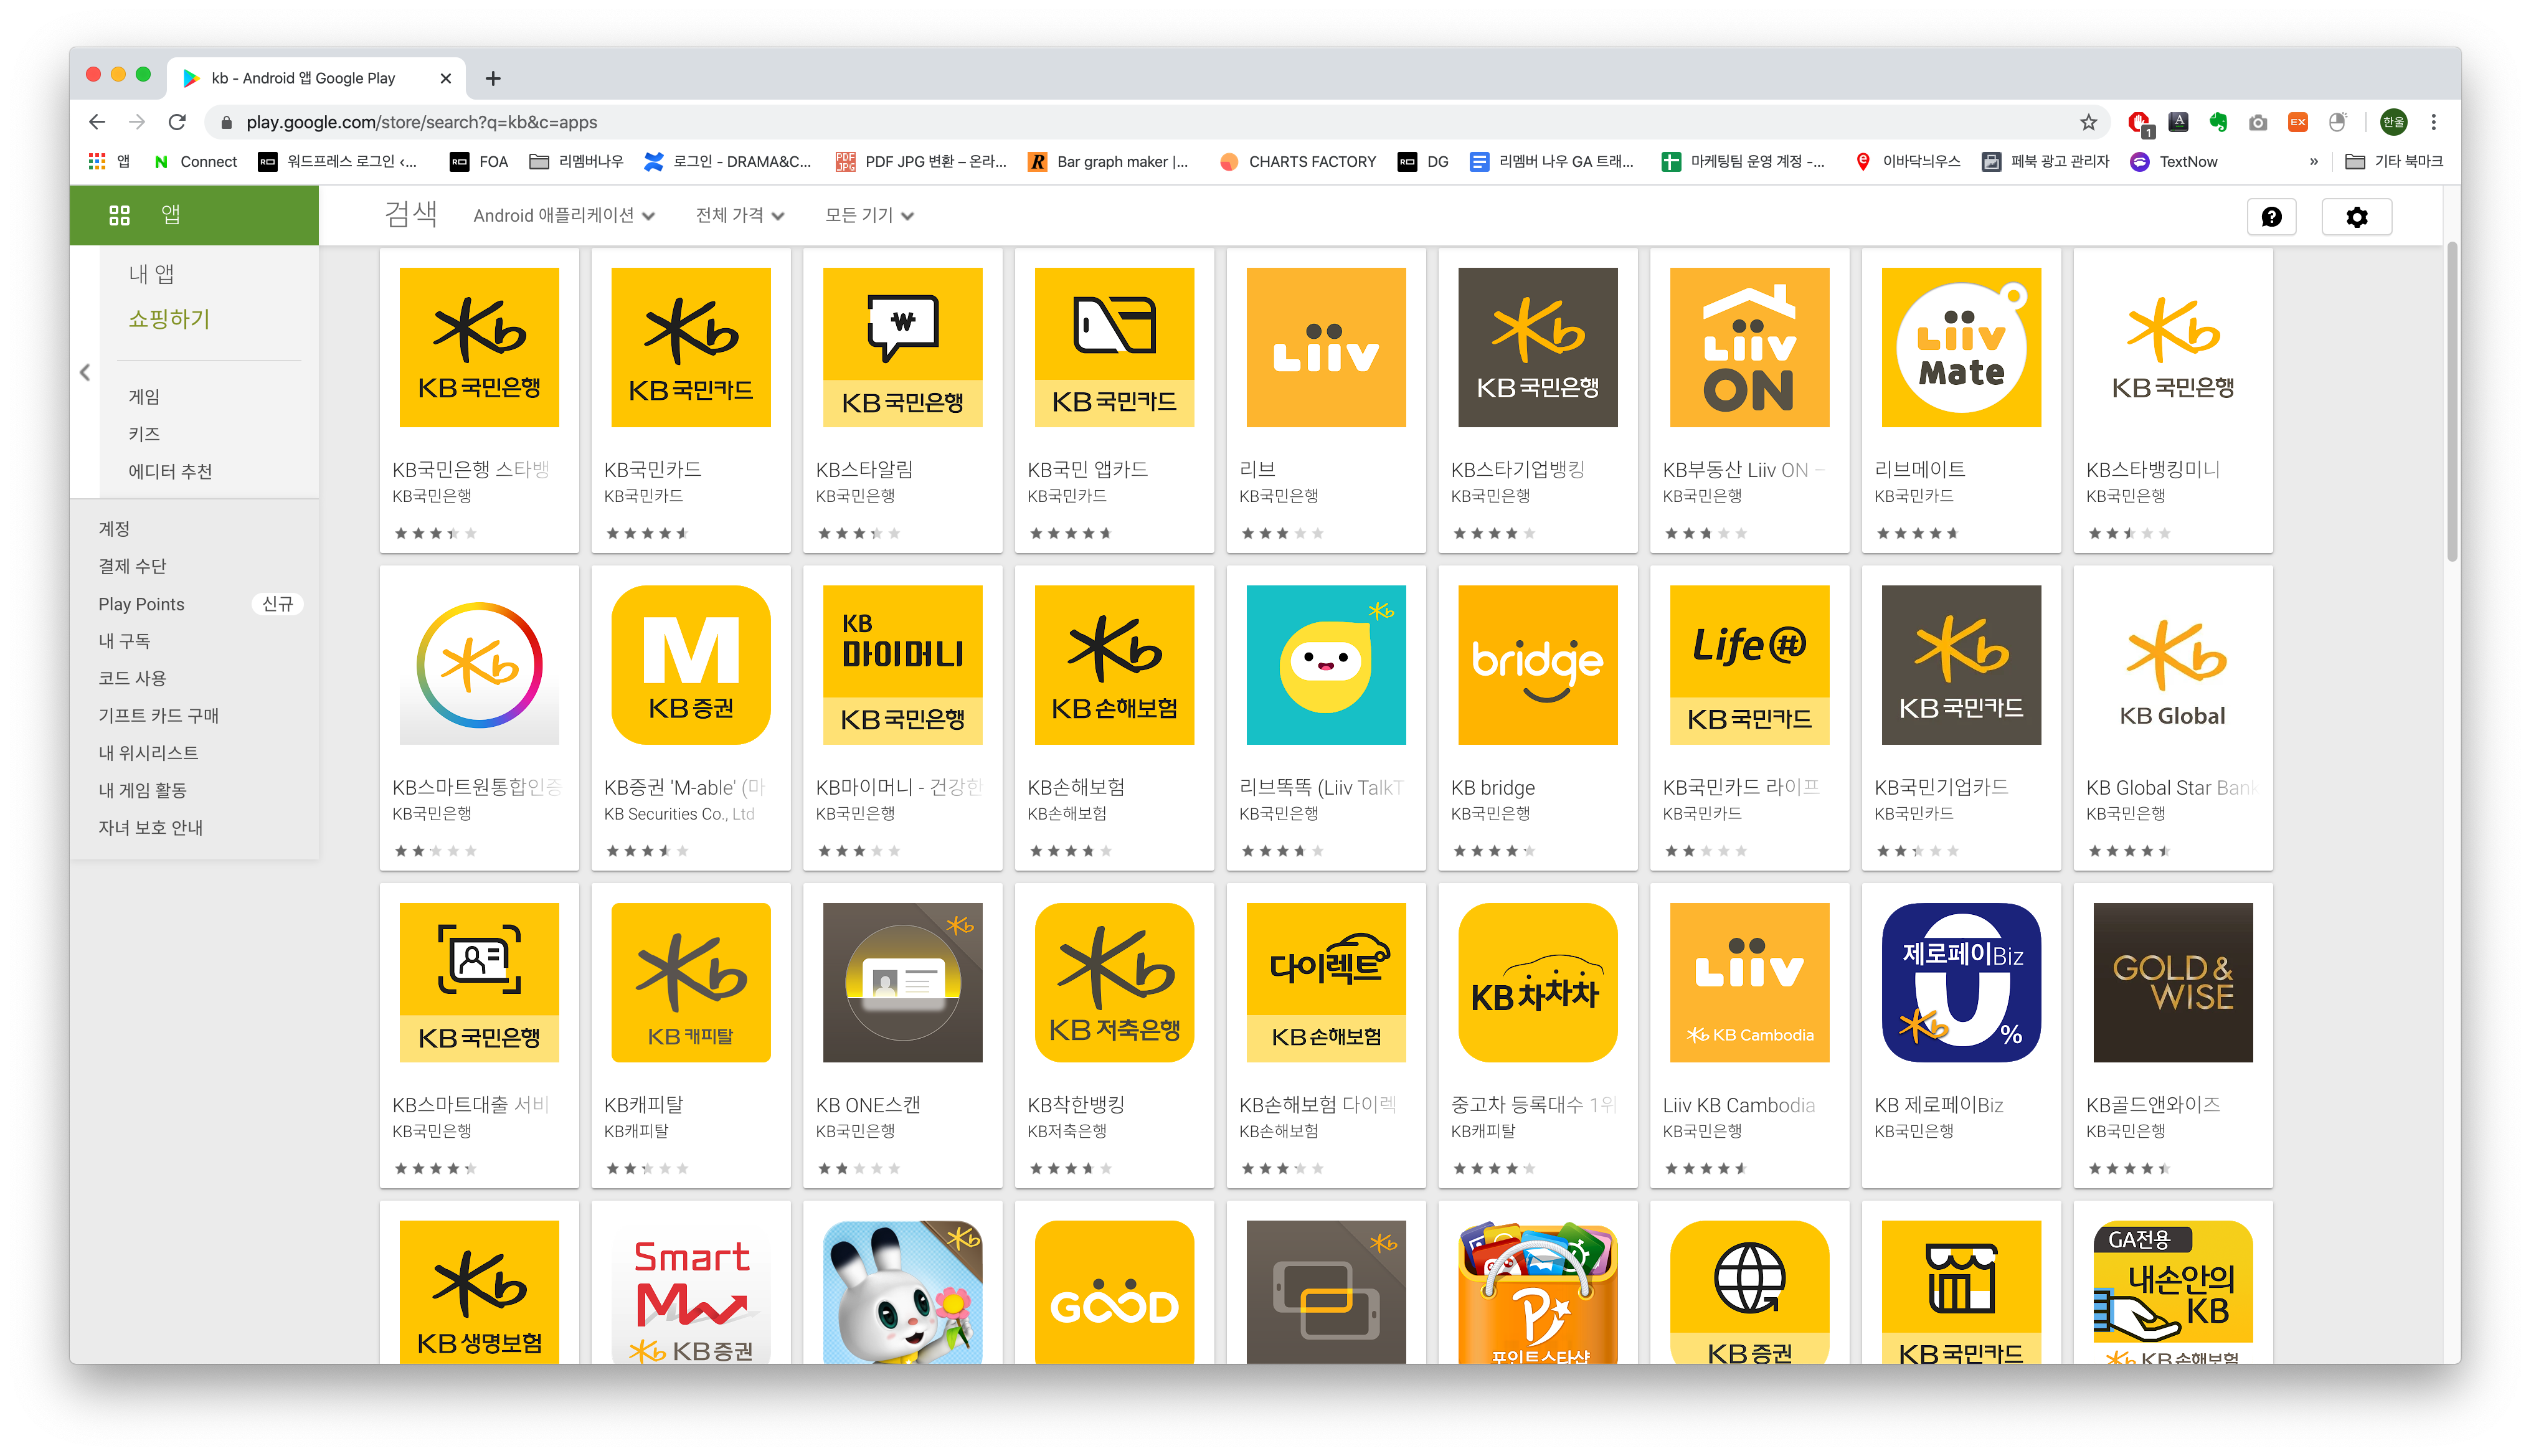The height and width of the screenshot is (1456, 2531).
Task: Open the 리멤버나우 bookmark folder
Action: pyautogui.click(x=577, y=161)
